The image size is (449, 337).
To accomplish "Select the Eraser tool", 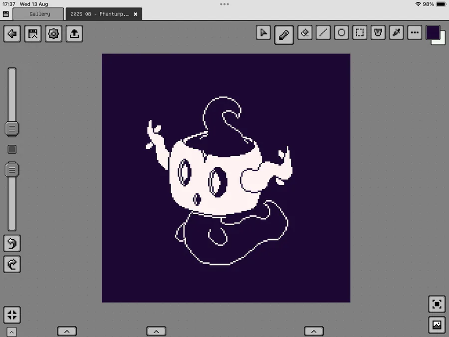I will [305, 32].
